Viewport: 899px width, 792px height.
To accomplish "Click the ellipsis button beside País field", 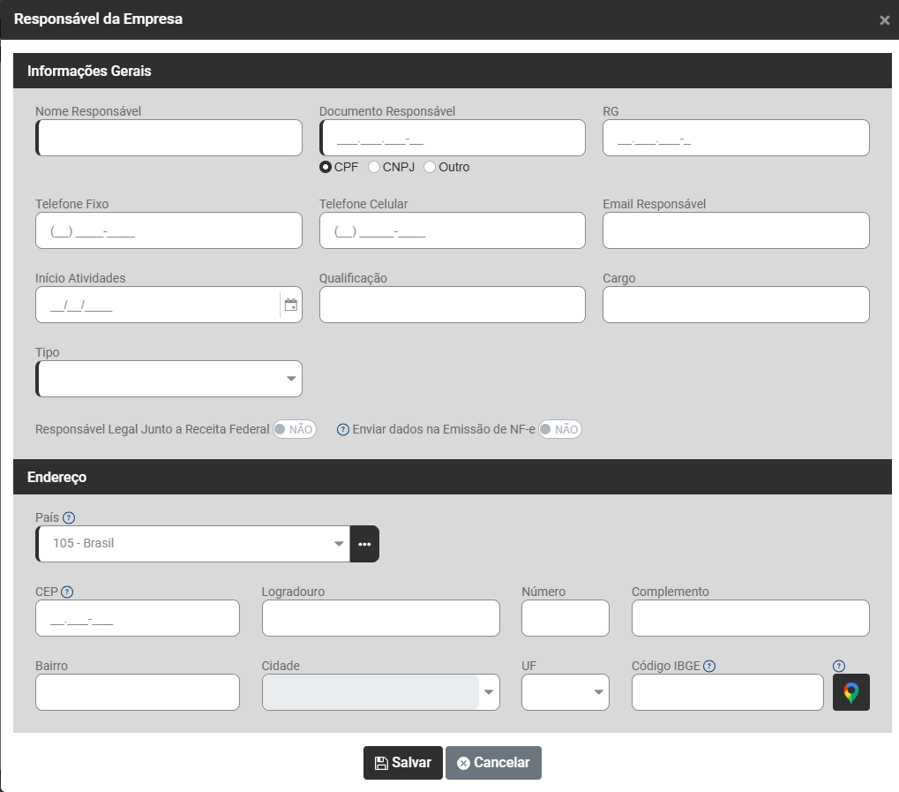I will coord(364,544).
